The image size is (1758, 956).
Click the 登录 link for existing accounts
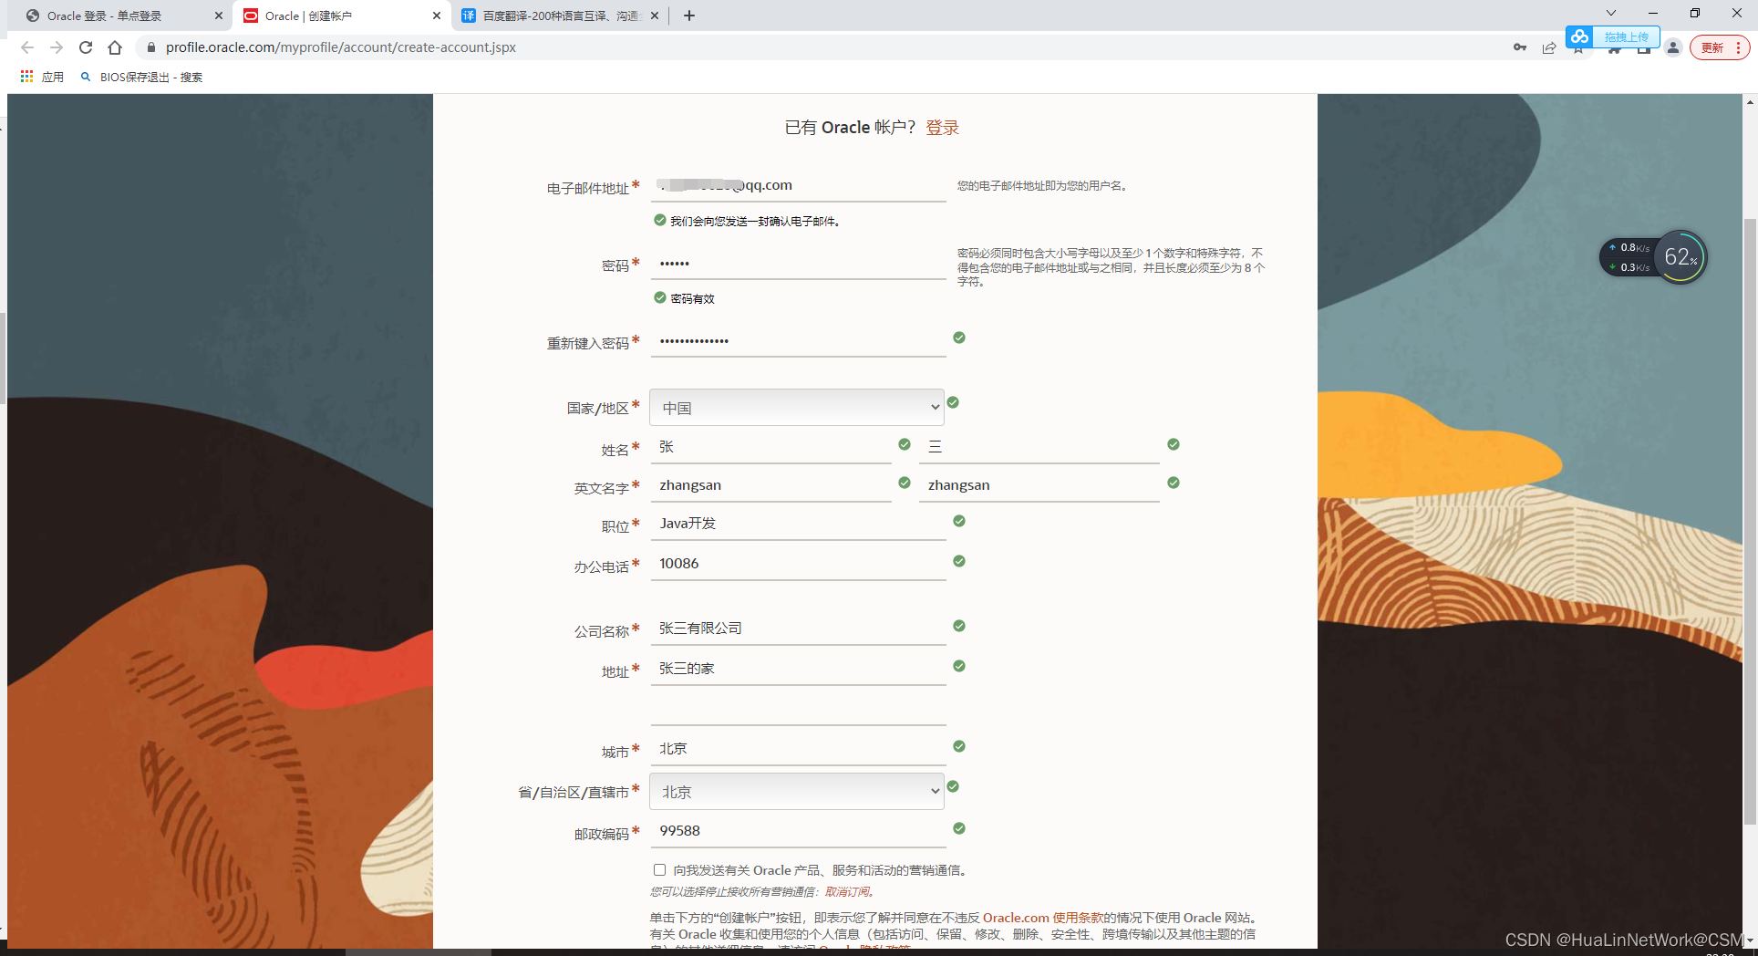pyautogui.click(x=942, y=128)
